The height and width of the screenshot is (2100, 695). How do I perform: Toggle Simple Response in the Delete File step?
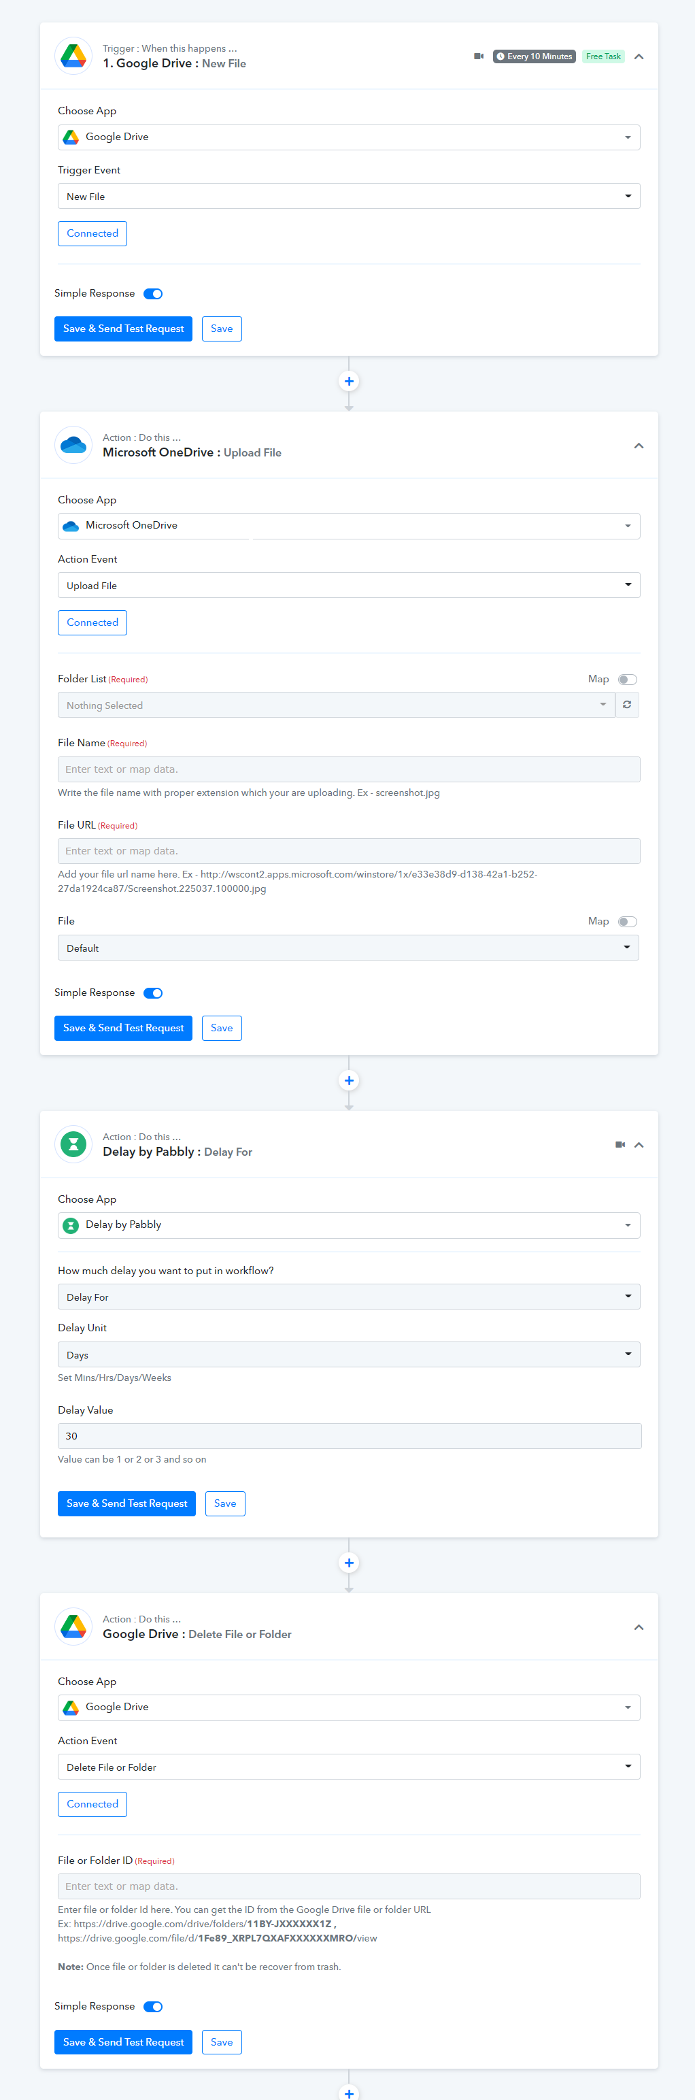tap(153, 2007)
